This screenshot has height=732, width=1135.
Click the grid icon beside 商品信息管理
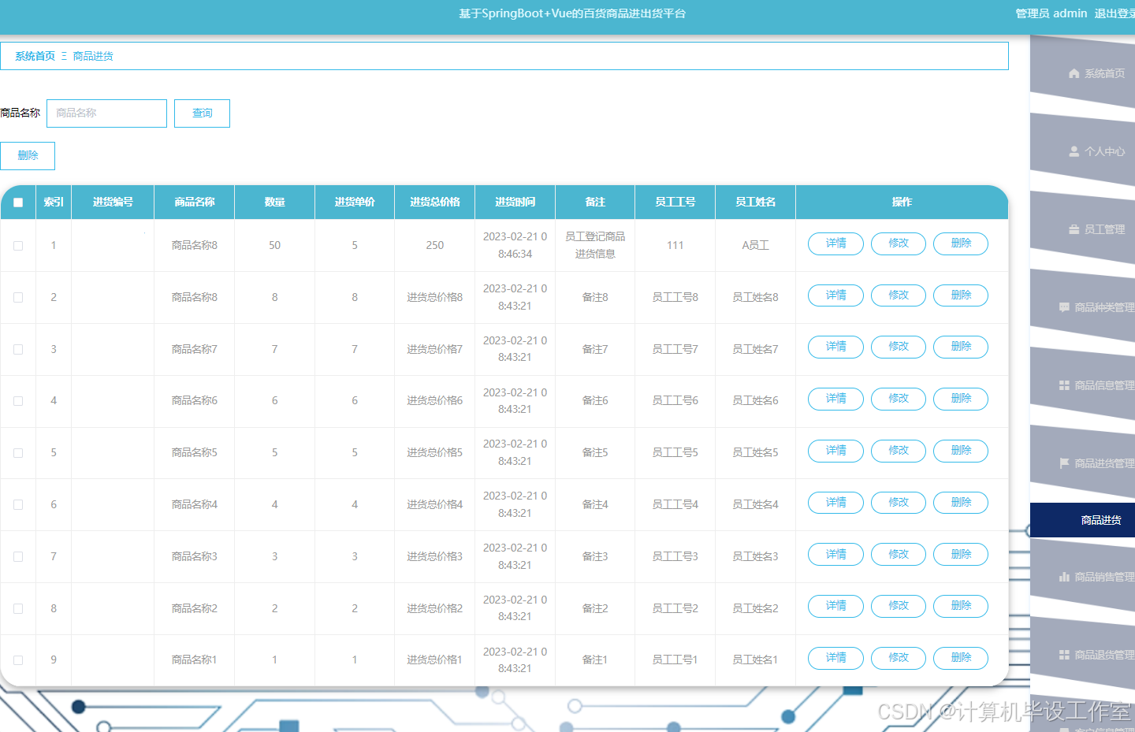click(1064, 385)
